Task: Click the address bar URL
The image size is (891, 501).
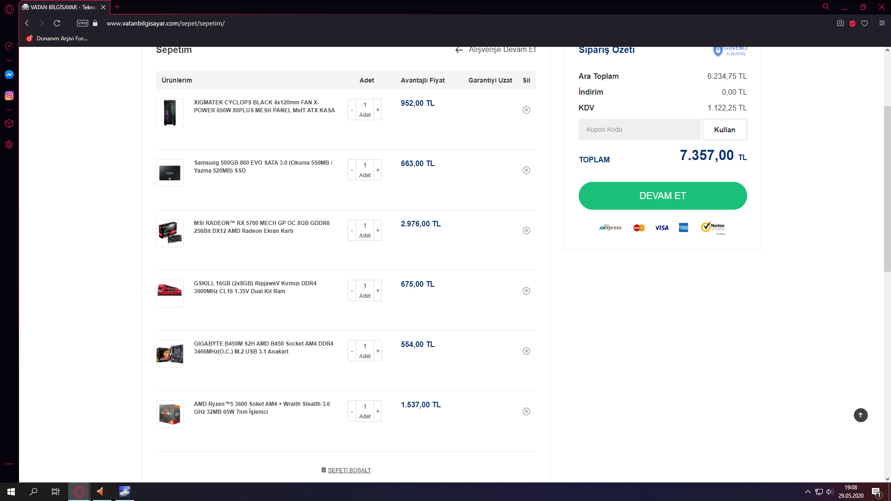Action: [x=166, y=23]
